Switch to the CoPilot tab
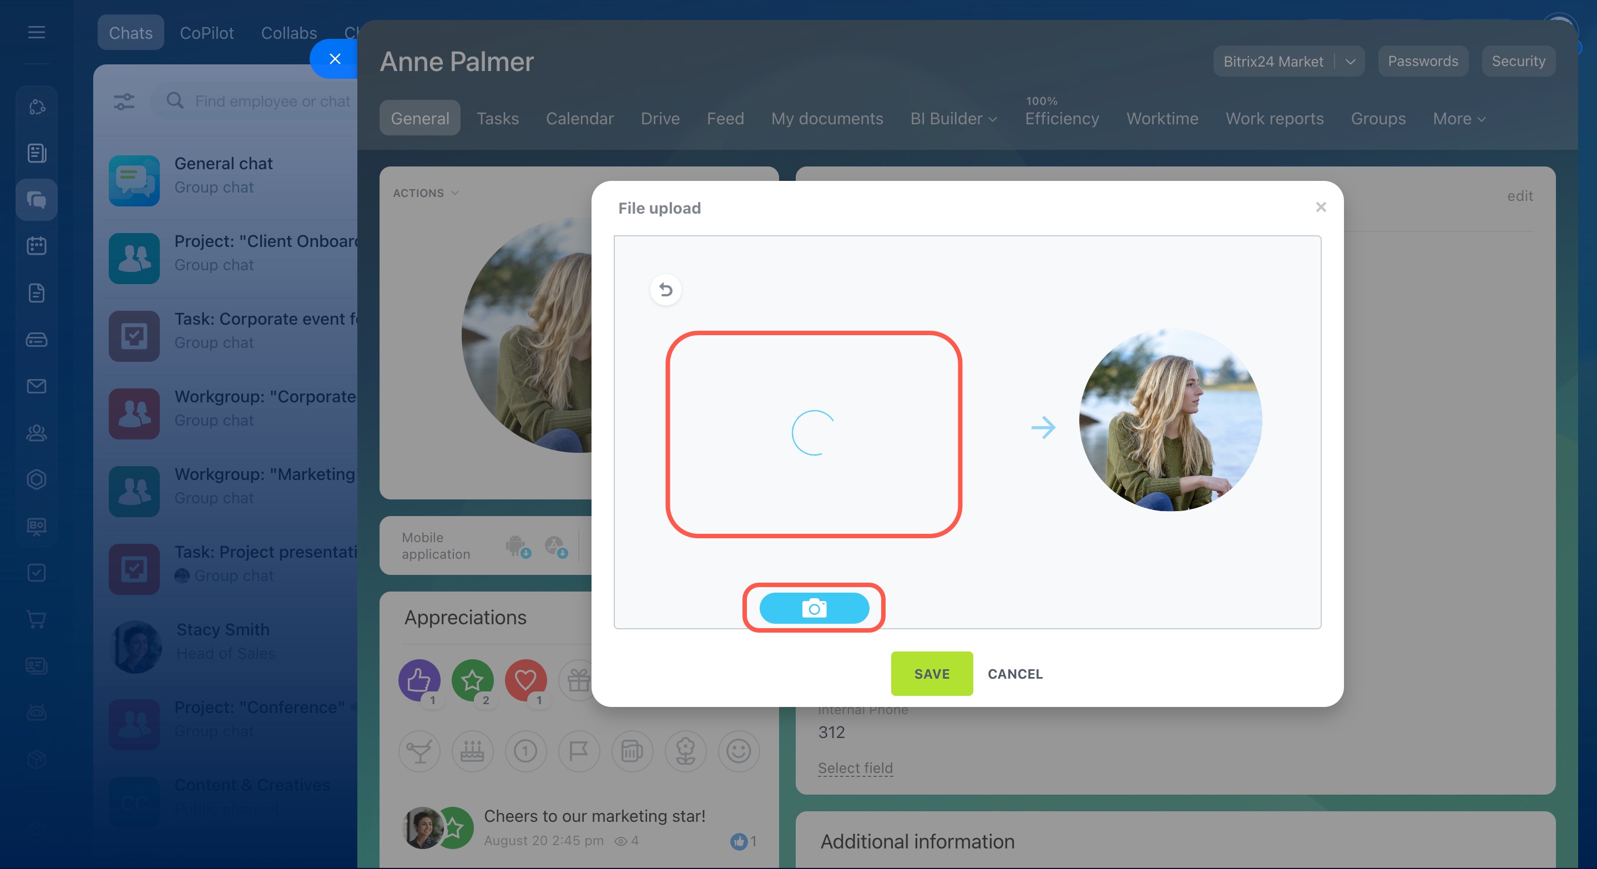Viewport: 1597px width, 869px height. 206,33
